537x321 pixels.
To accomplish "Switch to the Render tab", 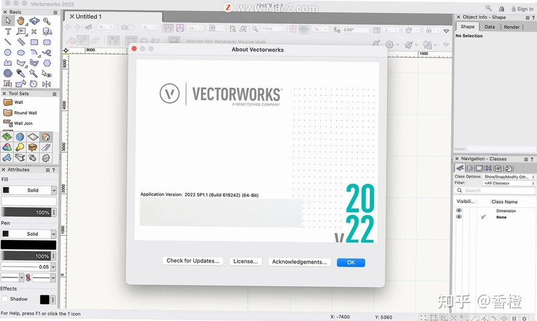I will coord(511,27).
